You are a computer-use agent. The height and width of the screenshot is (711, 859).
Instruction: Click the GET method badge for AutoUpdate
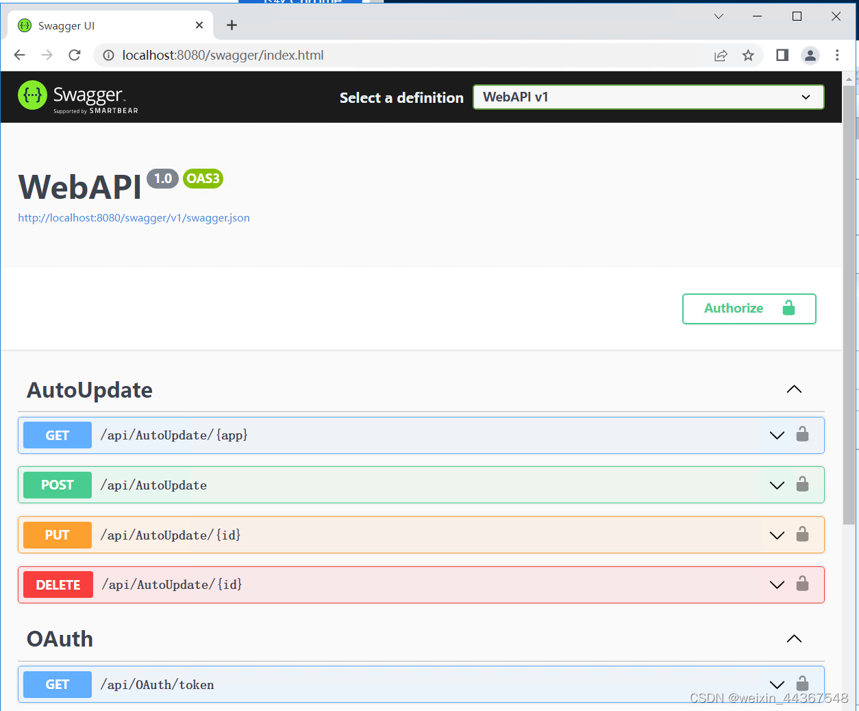pyautogui.click(x=58, y=435)
